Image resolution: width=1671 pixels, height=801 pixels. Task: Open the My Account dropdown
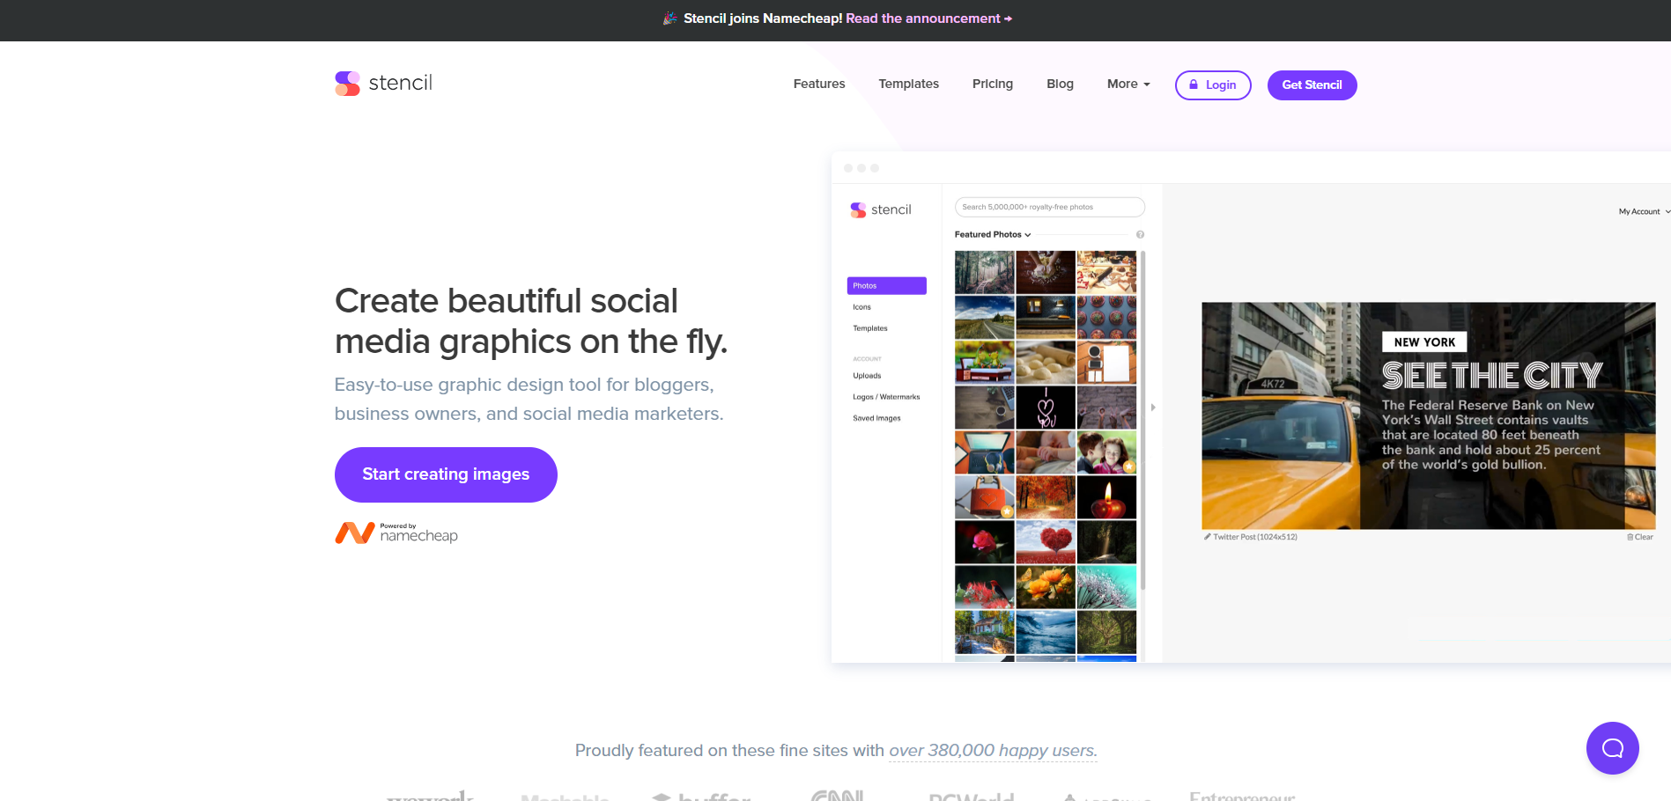pyautogui.click(x=1644, y=211)
